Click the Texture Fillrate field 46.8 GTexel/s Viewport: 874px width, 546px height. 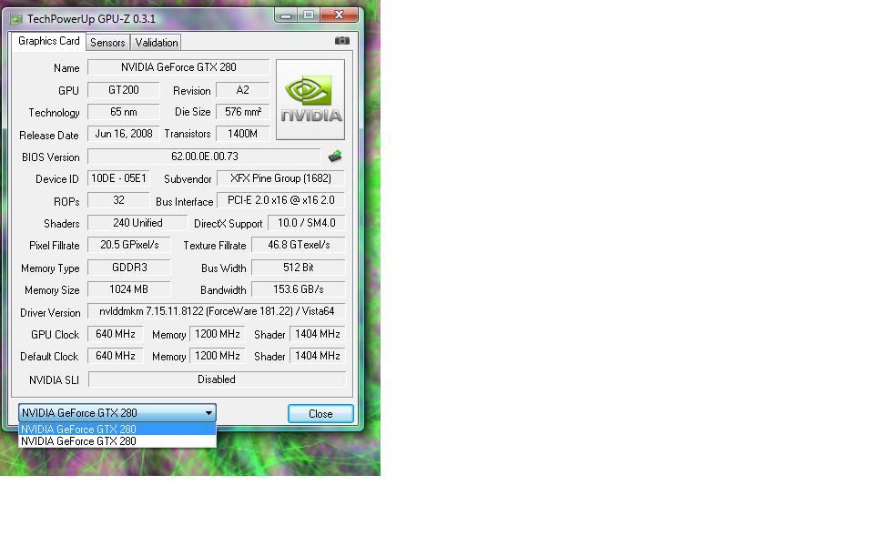299,245
